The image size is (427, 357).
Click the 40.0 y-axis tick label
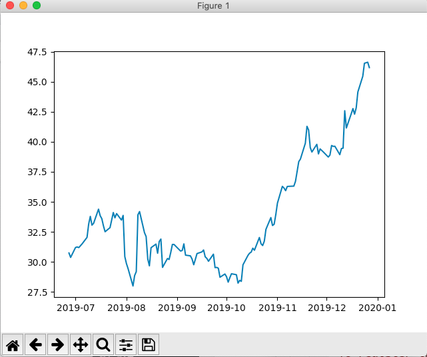click(x=37, y=142)
